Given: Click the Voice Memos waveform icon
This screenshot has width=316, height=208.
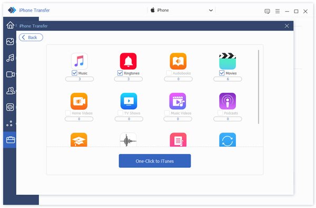Looking at the screenshot, I should coord(128,139).
